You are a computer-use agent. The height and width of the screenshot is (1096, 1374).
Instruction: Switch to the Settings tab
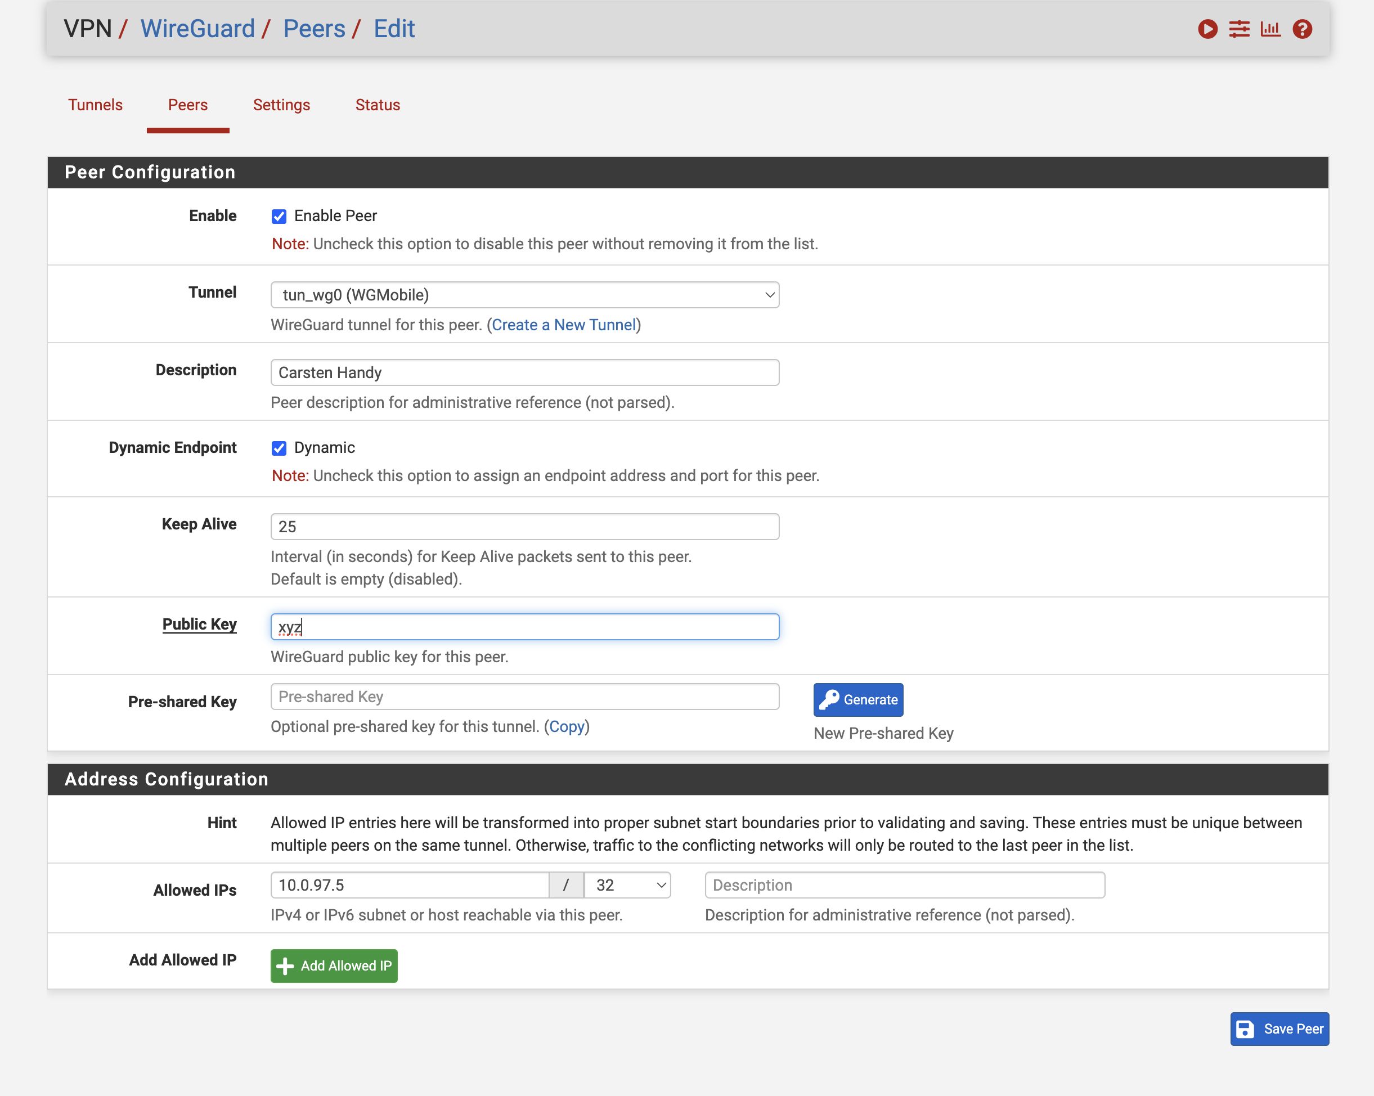pyautogui.click(x=281, y=105)
